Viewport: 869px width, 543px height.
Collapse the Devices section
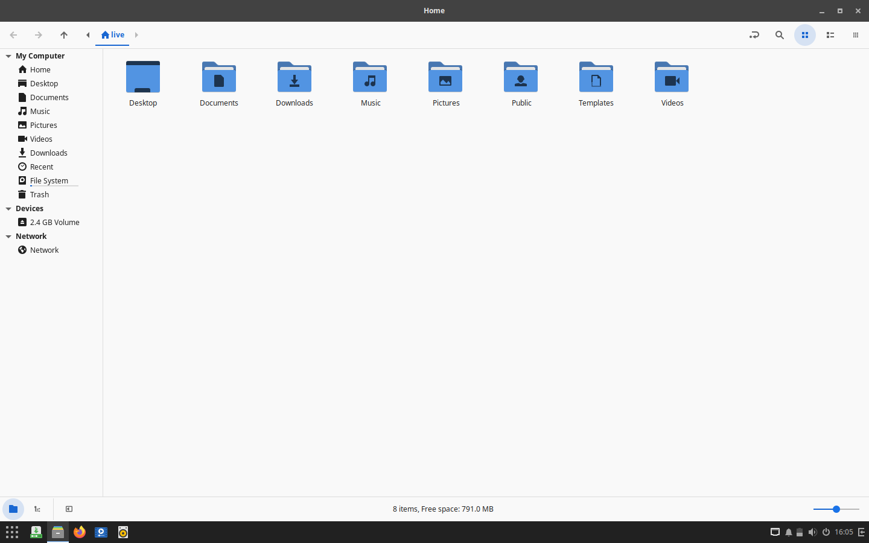click(x=8, y=208)
